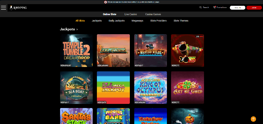Select All Slots filter

(x=80, y=21)
